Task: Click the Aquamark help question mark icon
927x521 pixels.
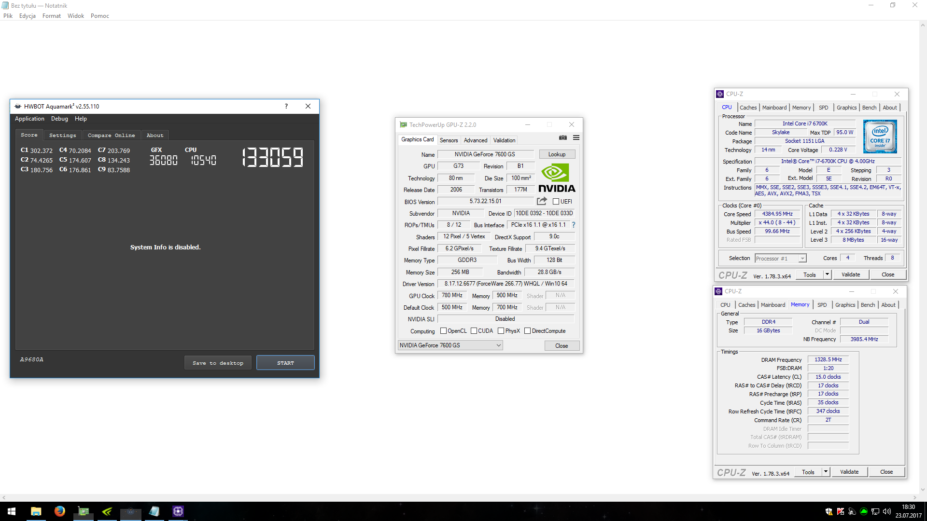Action: (286, 106)
